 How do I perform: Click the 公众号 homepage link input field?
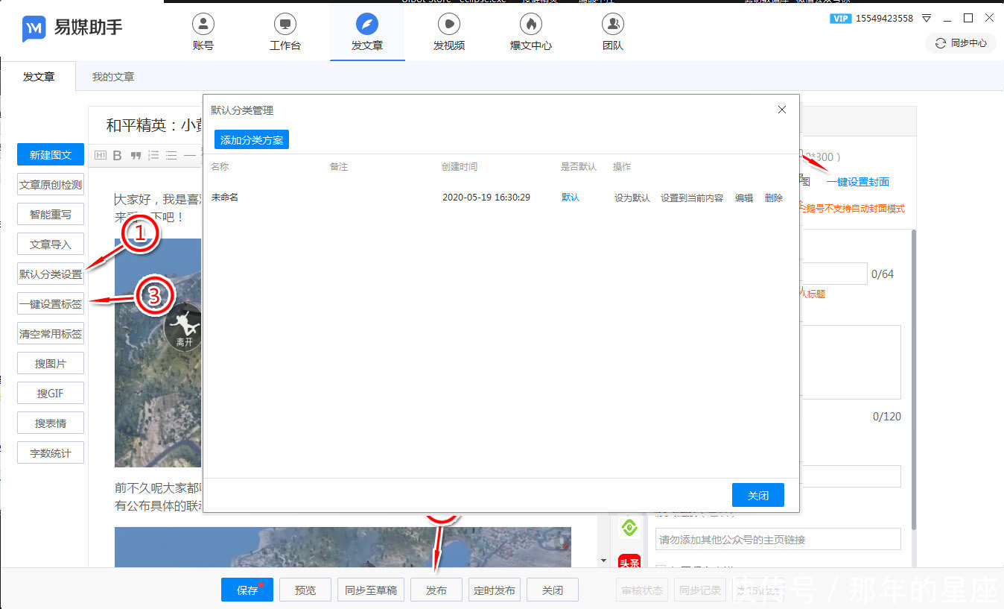(777, 538)
